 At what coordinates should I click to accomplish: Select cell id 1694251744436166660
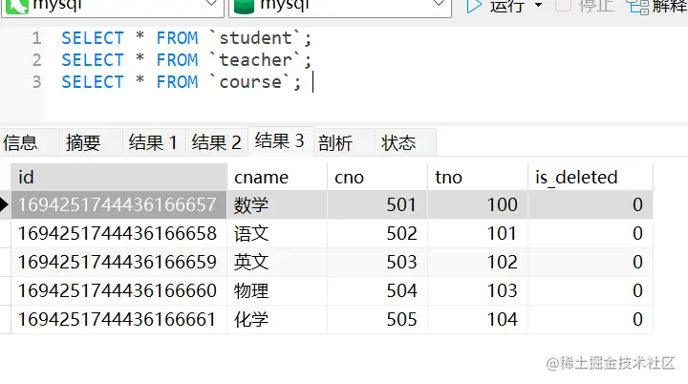point(118,290)
